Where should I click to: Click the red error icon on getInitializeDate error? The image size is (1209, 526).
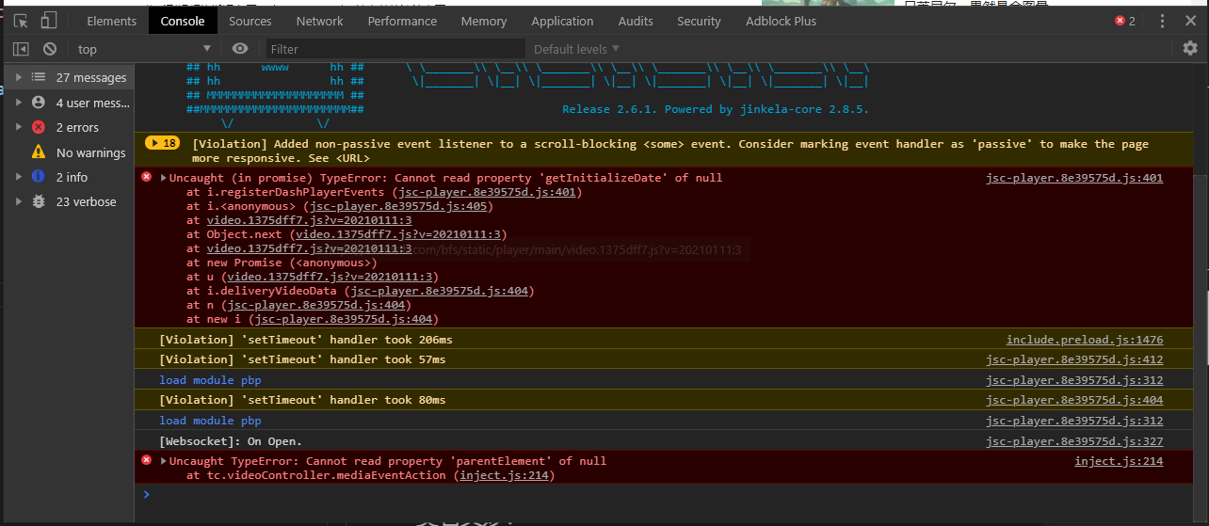[x=146, y=177]
